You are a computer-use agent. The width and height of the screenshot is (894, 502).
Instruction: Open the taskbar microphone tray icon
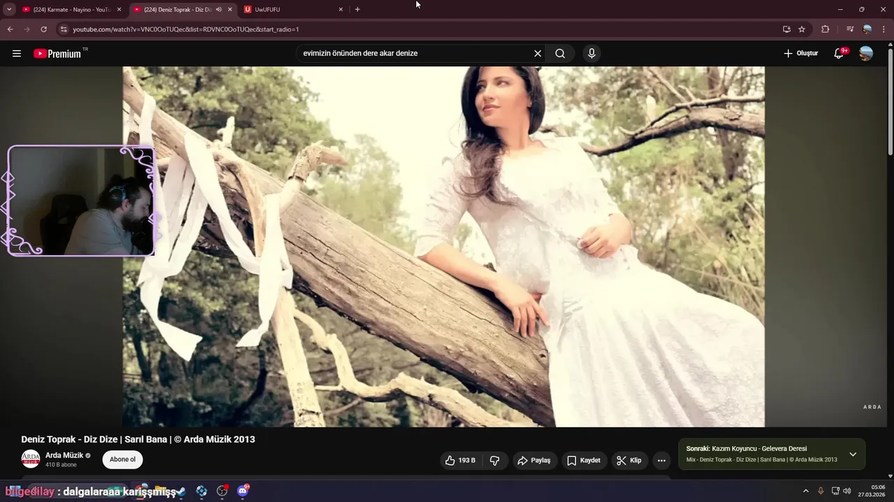tap(821, 491)
